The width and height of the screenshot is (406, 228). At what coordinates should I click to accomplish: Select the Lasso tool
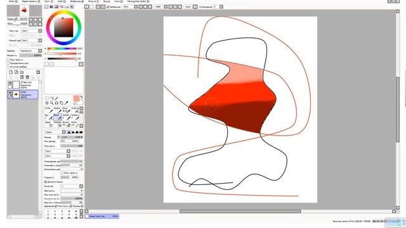(52, 98)
